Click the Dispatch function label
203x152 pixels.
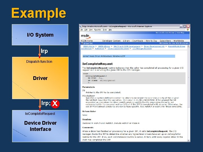click(39, 62)
